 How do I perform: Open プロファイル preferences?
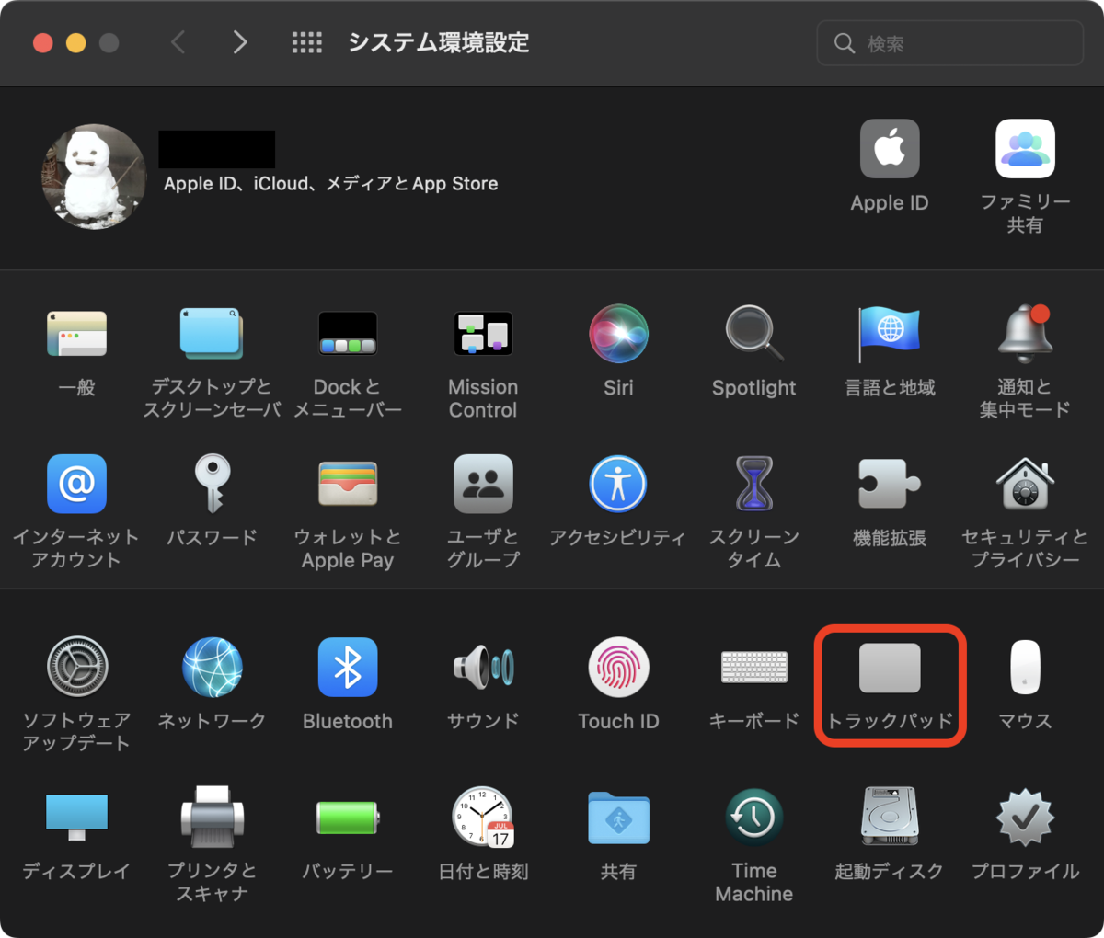1025,818
